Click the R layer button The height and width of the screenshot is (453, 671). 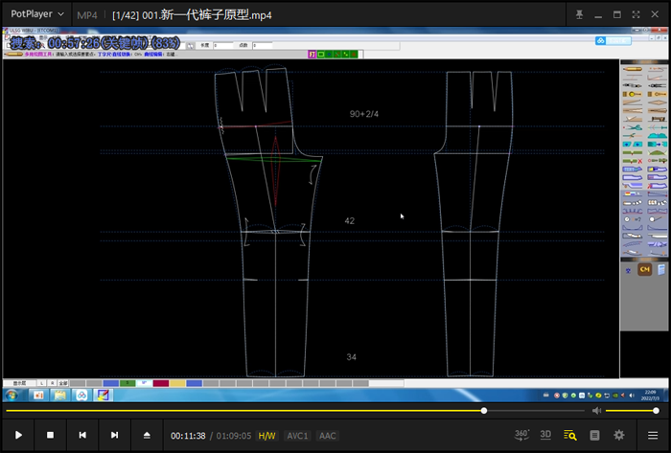pyautogui.click(x=52, y=383)
